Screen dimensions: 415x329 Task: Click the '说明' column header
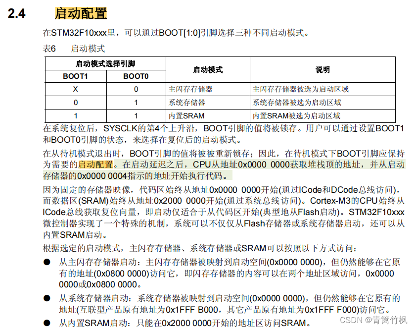click(323, 70)
